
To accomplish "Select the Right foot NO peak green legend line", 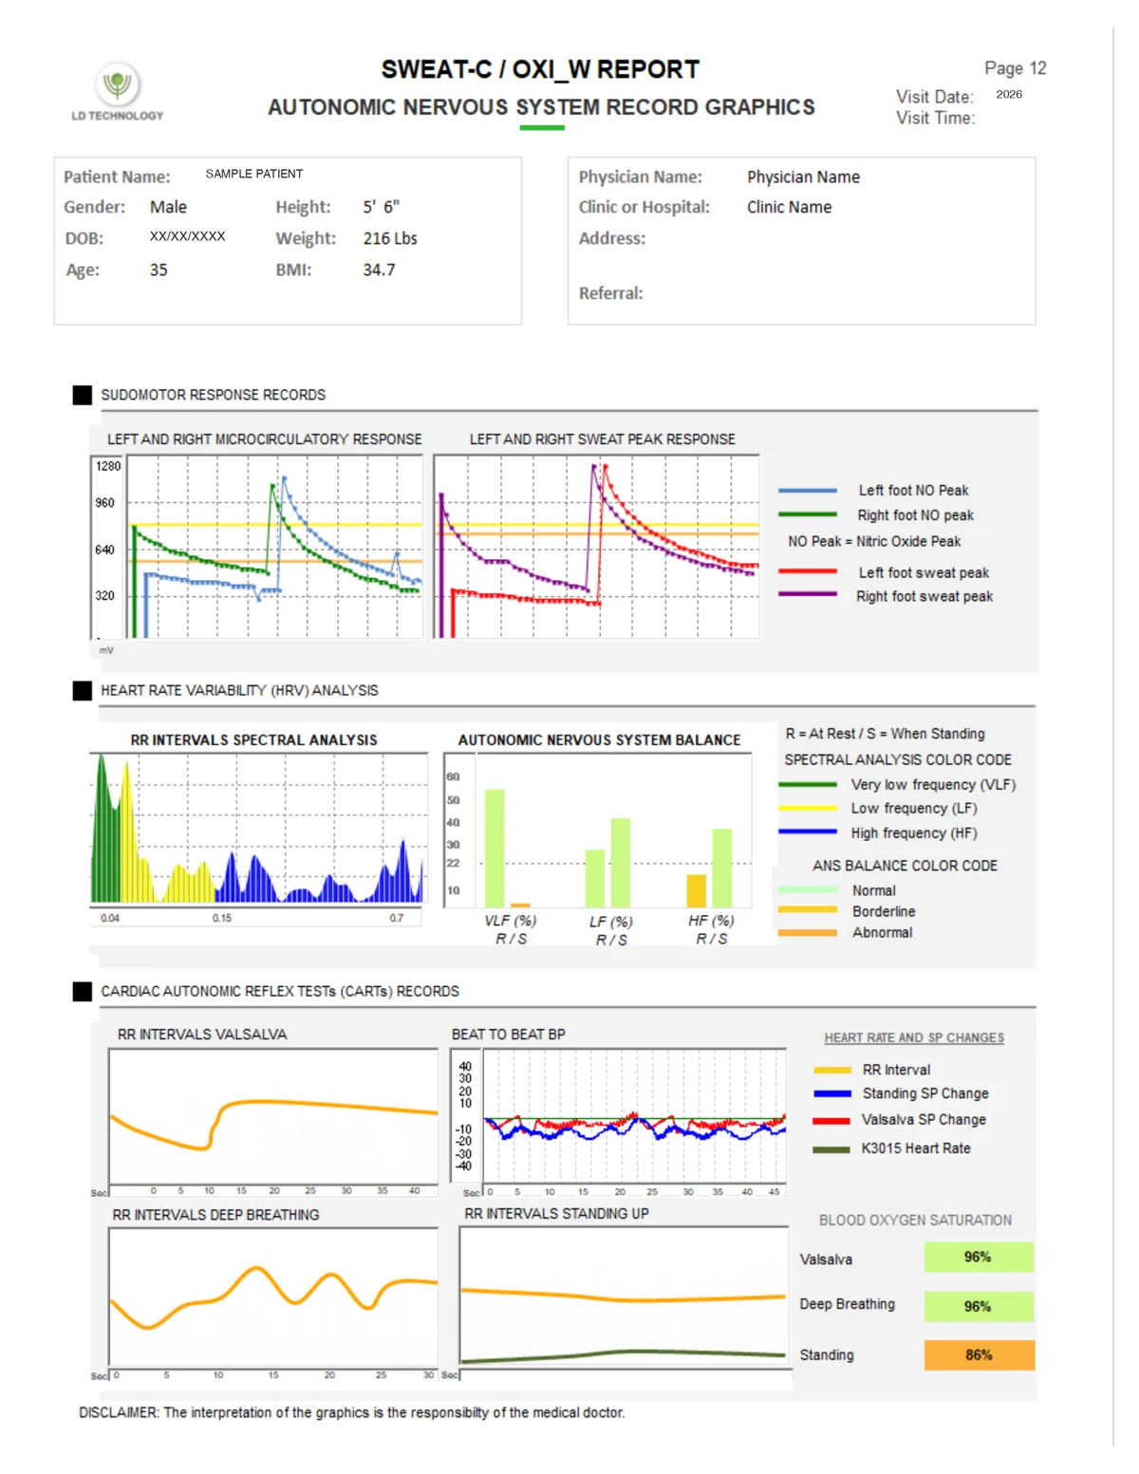I will (807, 514).
